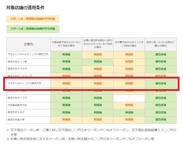Image resolution: width=183 pixels, height=145 pixels.
Task: Click ウエルシア row's 利用後 in 対象商品クーポン column
Action: [x=66, y=54]
